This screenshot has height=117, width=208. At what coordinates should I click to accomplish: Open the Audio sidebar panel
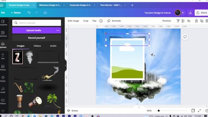tap(3, 90)
